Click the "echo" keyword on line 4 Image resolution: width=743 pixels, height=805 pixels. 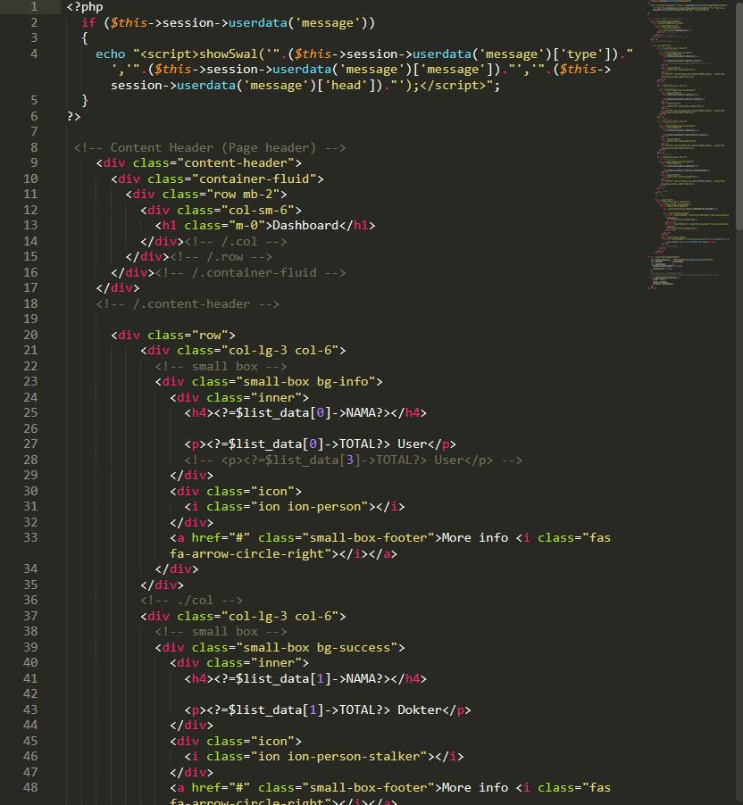(x=111, y=54)
